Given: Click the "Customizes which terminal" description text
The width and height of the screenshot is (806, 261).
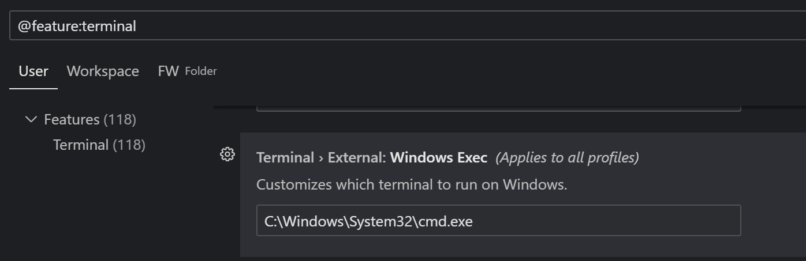Looking at the screenshot, I should click(x=412, y=185).
